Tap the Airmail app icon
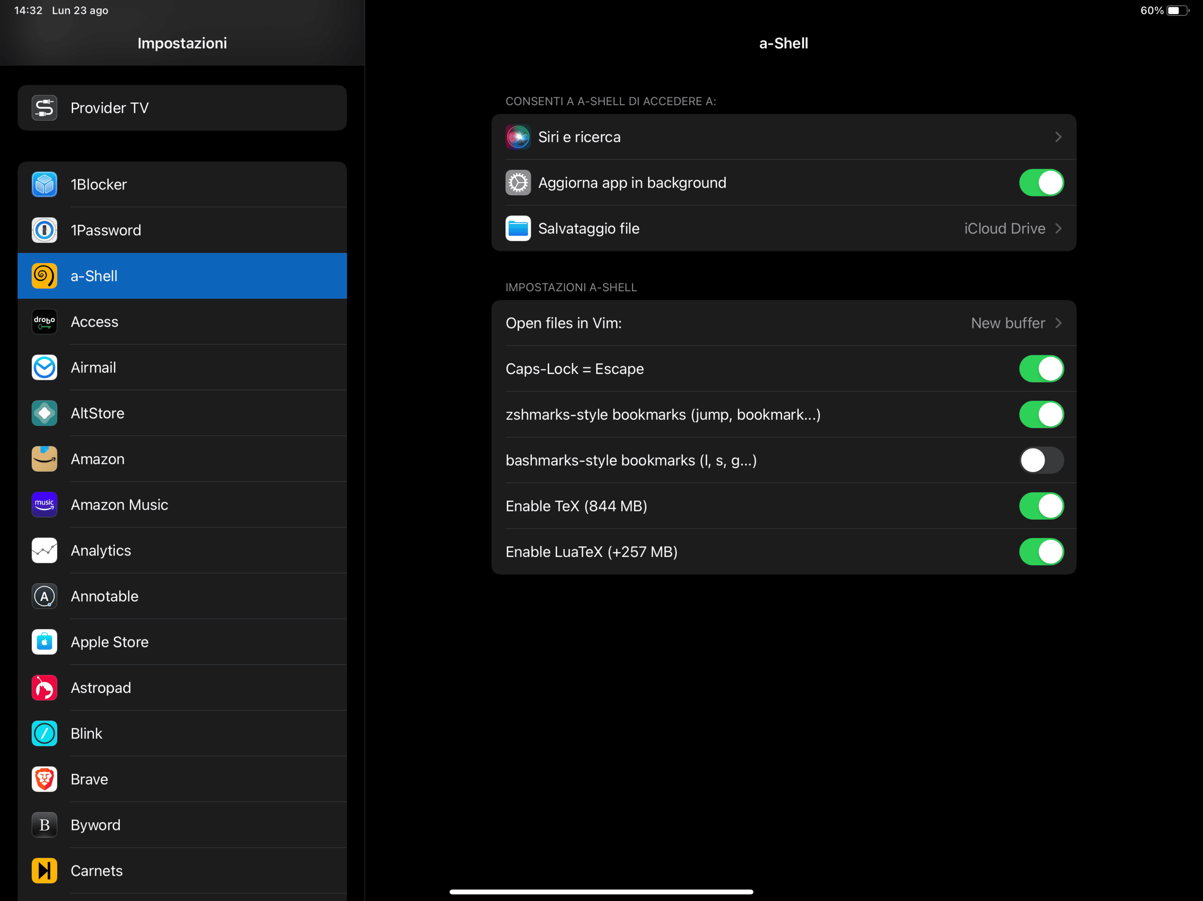The width and height of the screenshot is (1203, 901). [45, 367]
